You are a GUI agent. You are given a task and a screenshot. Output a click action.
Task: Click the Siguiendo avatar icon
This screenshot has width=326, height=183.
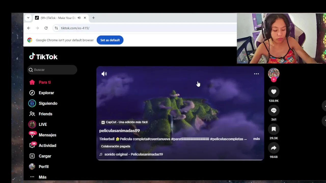coord(32,103)
